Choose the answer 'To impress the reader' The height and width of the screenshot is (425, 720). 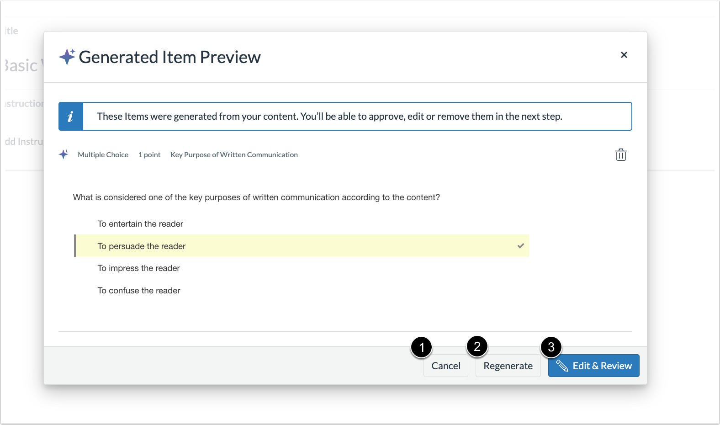(138, 268)
